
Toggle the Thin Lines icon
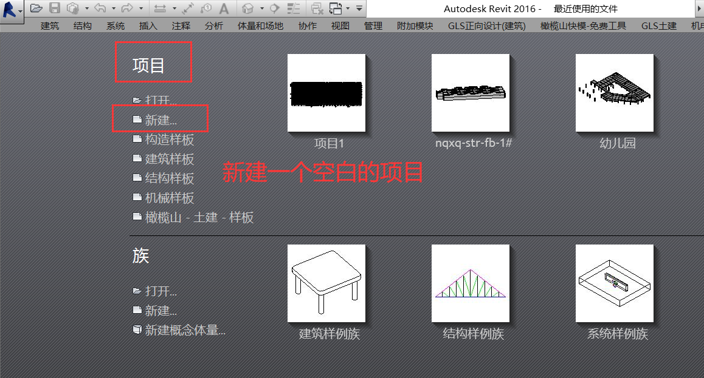point(293,8)
